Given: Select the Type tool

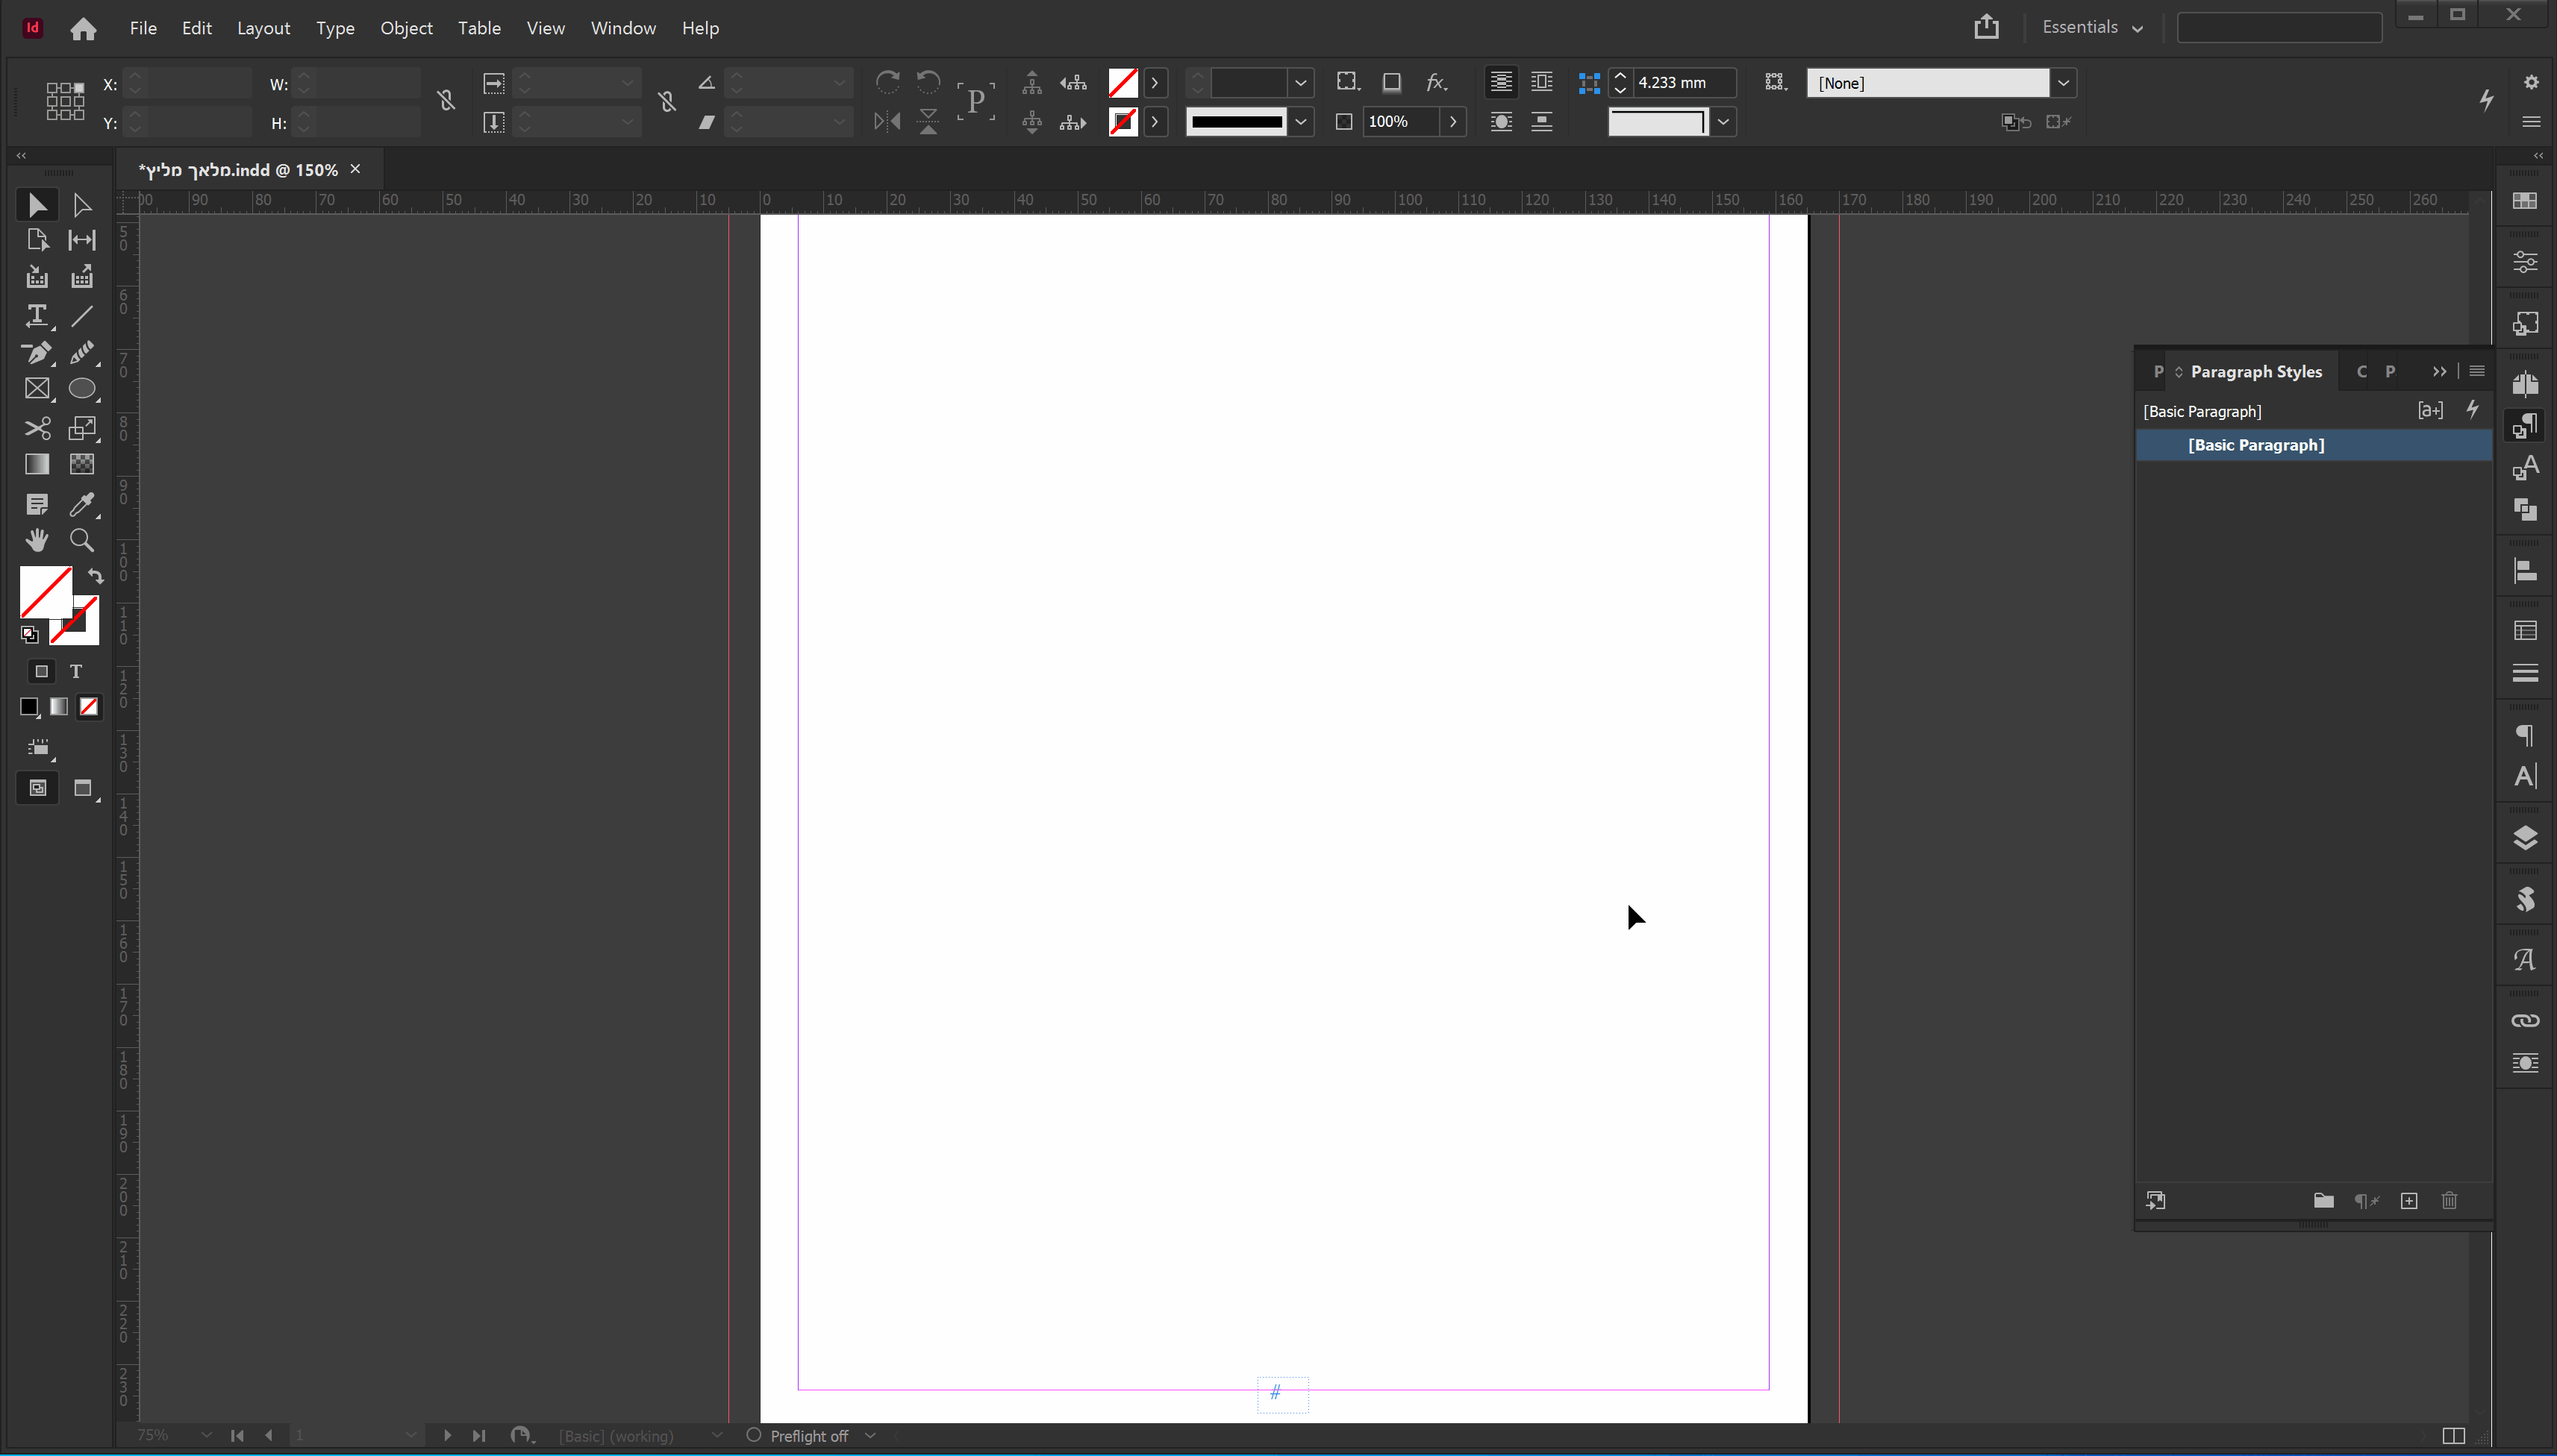Looking at the screenshot, I should coord(37,316).
